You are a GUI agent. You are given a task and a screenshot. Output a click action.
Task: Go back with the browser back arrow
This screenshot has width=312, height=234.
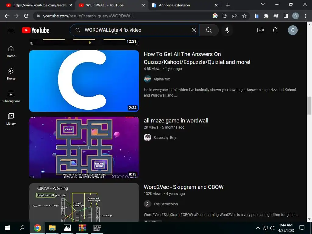pyautogui.click(x=7, y=16)
